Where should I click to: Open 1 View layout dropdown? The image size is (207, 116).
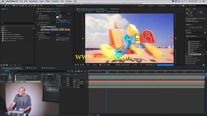[136, 65]
